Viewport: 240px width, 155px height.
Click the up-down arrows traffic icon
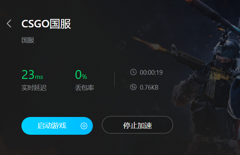pyautogui.click(x=133, y=87)
